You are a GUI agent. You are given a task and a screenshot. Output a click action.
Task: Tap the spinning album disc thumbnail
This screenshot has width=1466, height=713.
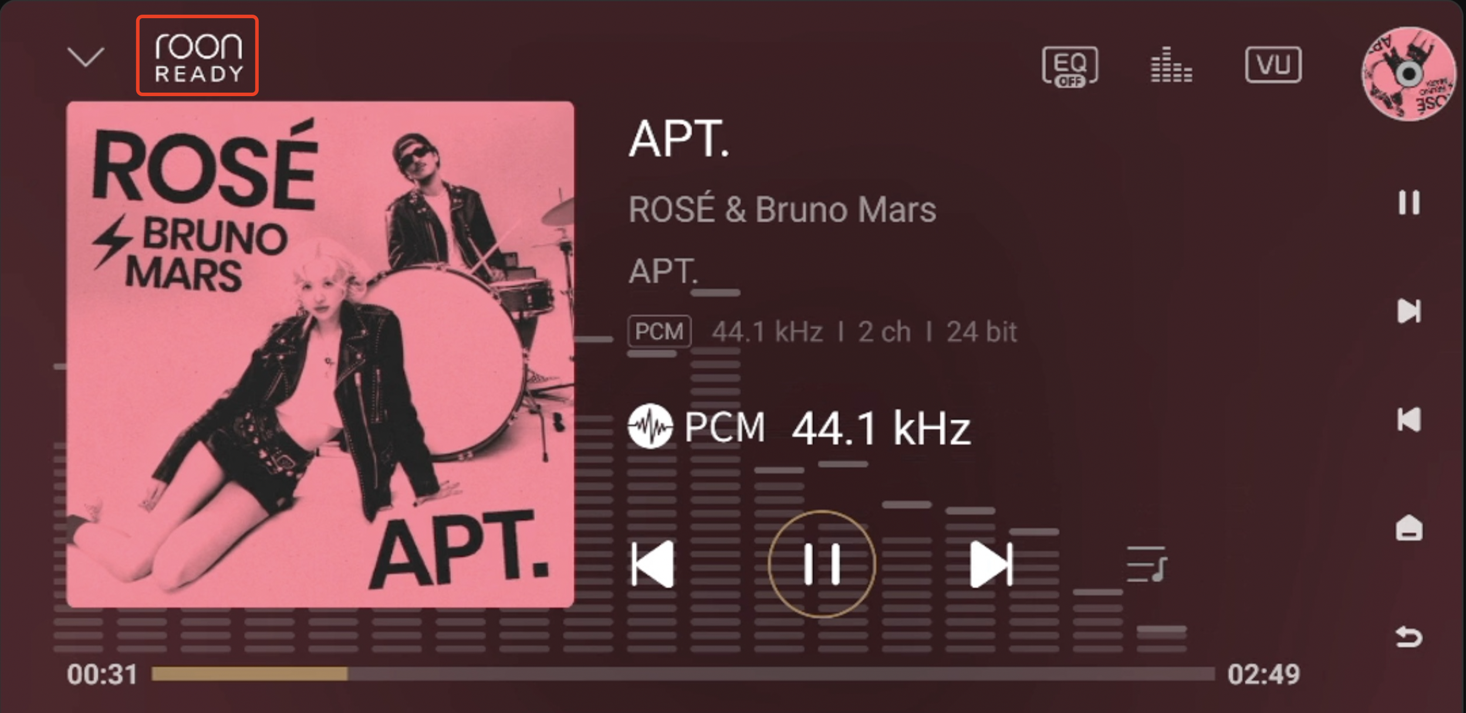pos(1408,74)
